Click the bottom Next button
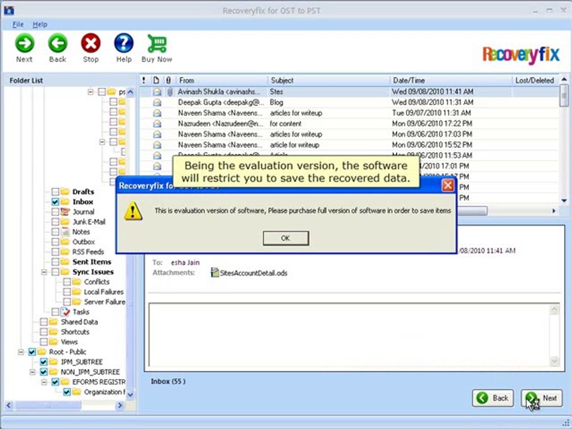Screen dimensions: 572x429 tap(542, 398)
